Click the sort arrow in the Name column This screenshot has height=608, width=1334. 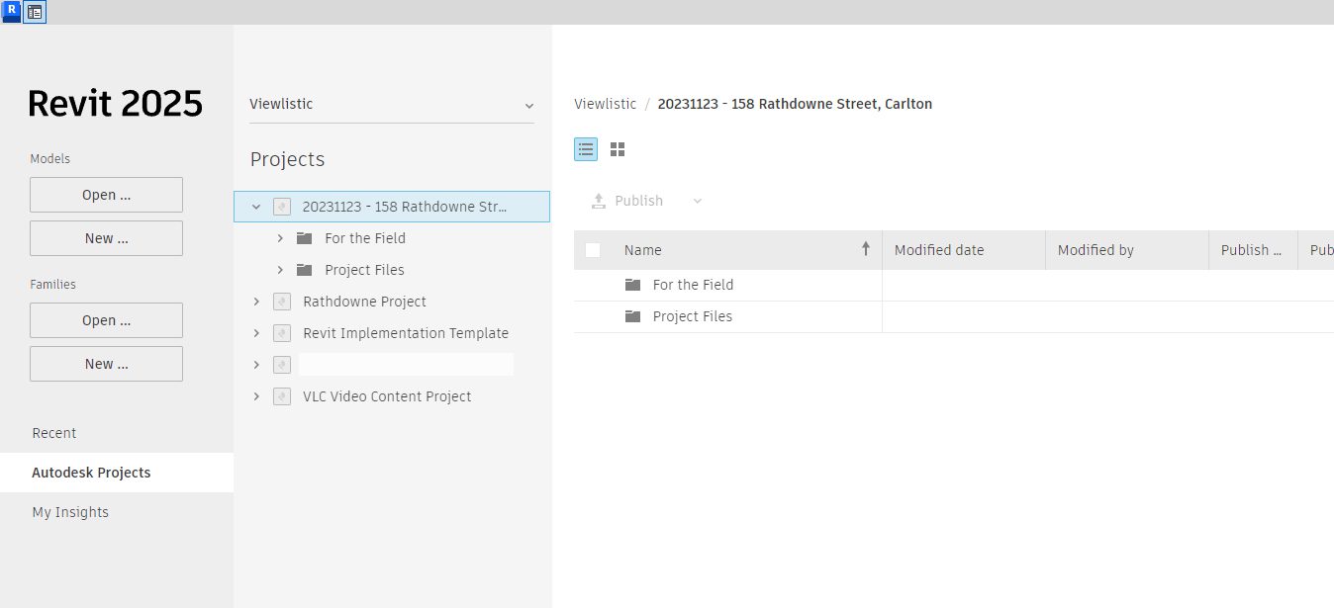(x=866, y=249)
